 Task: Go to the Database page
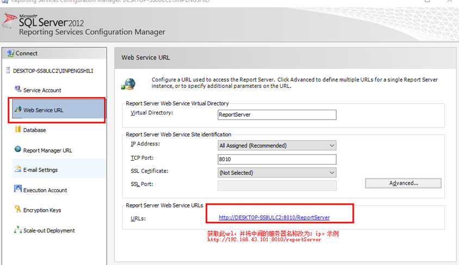[x=35, y=130]
